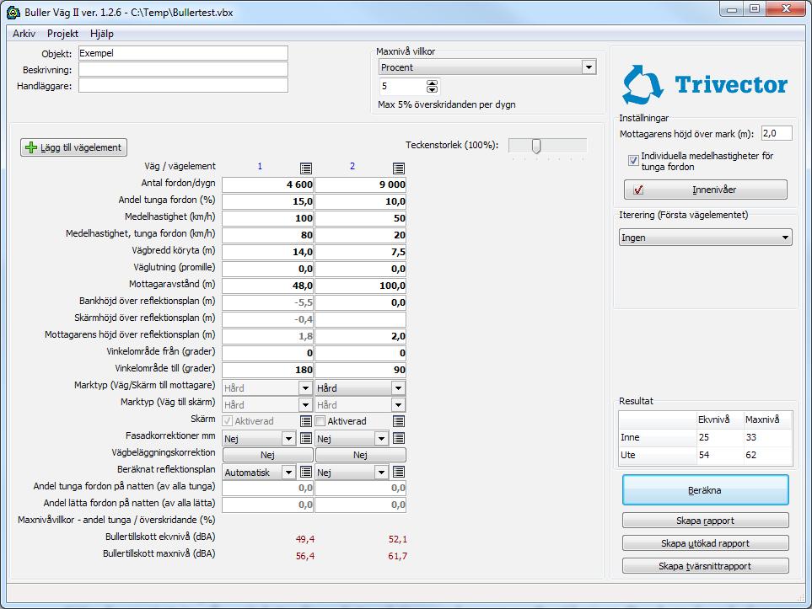Viewport: 812px width, 609px height.
Task: Click the Beskrivning input field
Action: [183, 69]
